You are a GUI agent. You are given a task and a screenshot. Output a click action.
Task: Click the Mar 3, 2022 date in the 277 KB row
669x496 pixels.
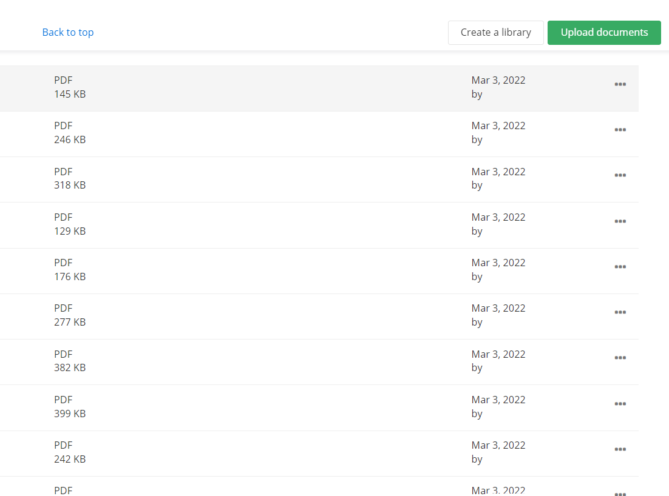[x=498, y=309]
